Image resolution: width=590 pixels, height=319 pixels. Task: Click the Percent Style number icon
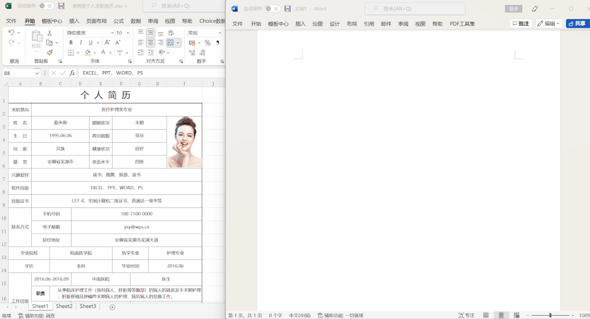206,43
